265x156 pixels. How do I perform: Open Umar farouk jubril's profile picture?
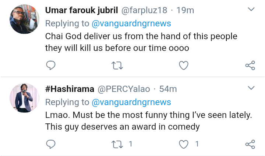(x=24, y=19)
